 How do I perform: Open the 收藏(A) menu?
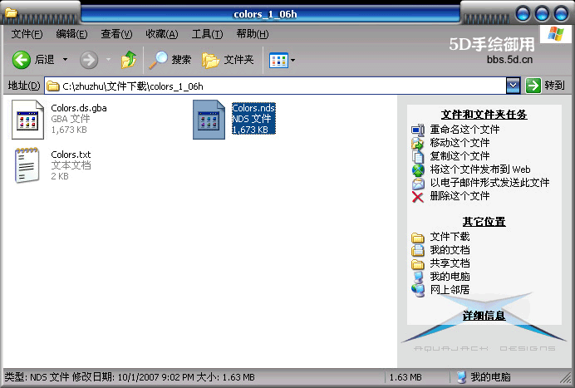[162, 34]
